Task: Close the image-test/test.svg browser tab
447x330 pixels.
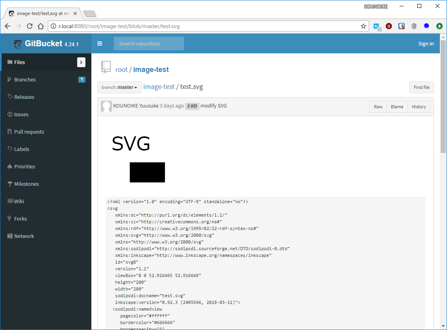Action: tap(75, 13)
